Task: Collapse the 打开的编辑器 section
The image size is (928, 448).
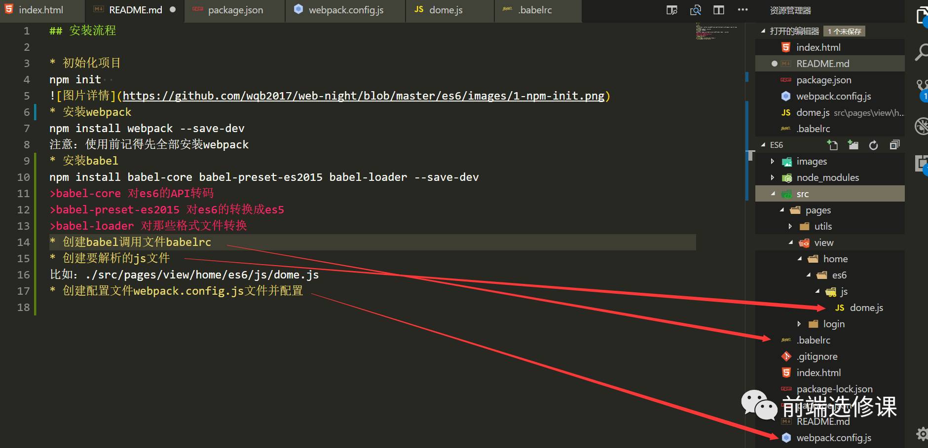Action: point(763,31)
